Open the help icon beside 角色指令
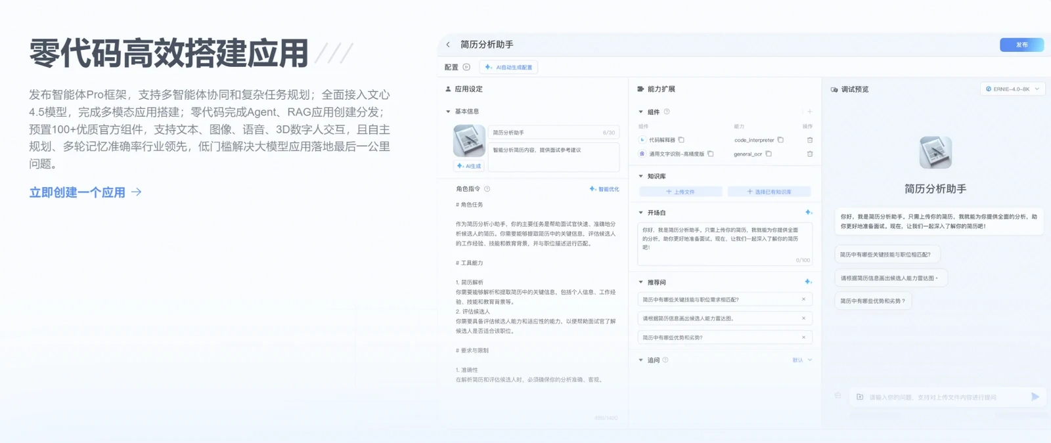Screen dimensions: 1051x443 click(487, 189)
